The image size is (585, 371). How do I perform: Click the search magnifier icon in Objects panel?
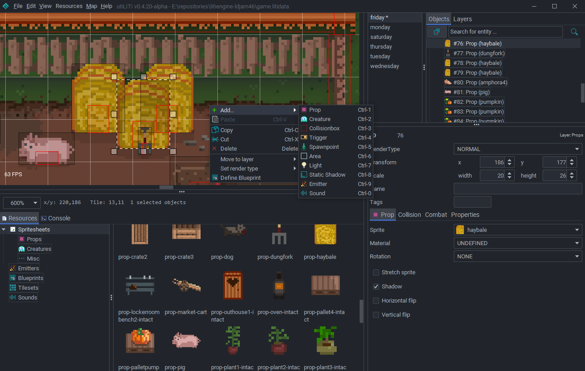coord(574,32)
